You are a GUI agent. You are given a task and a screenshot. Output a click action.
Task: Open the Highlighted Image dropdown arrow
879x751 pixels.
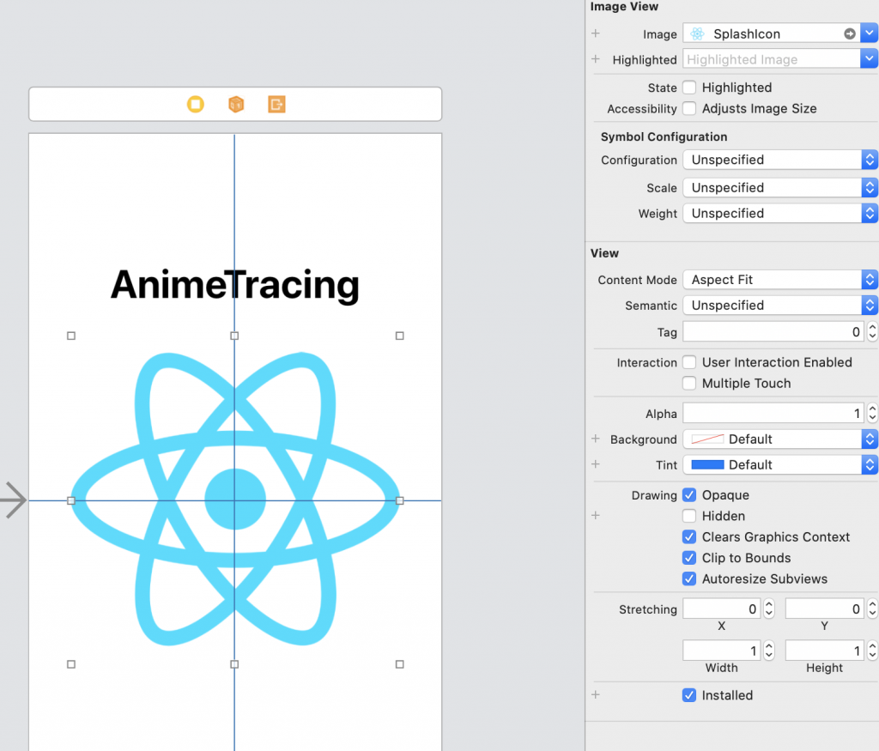[x=870, y=59]
